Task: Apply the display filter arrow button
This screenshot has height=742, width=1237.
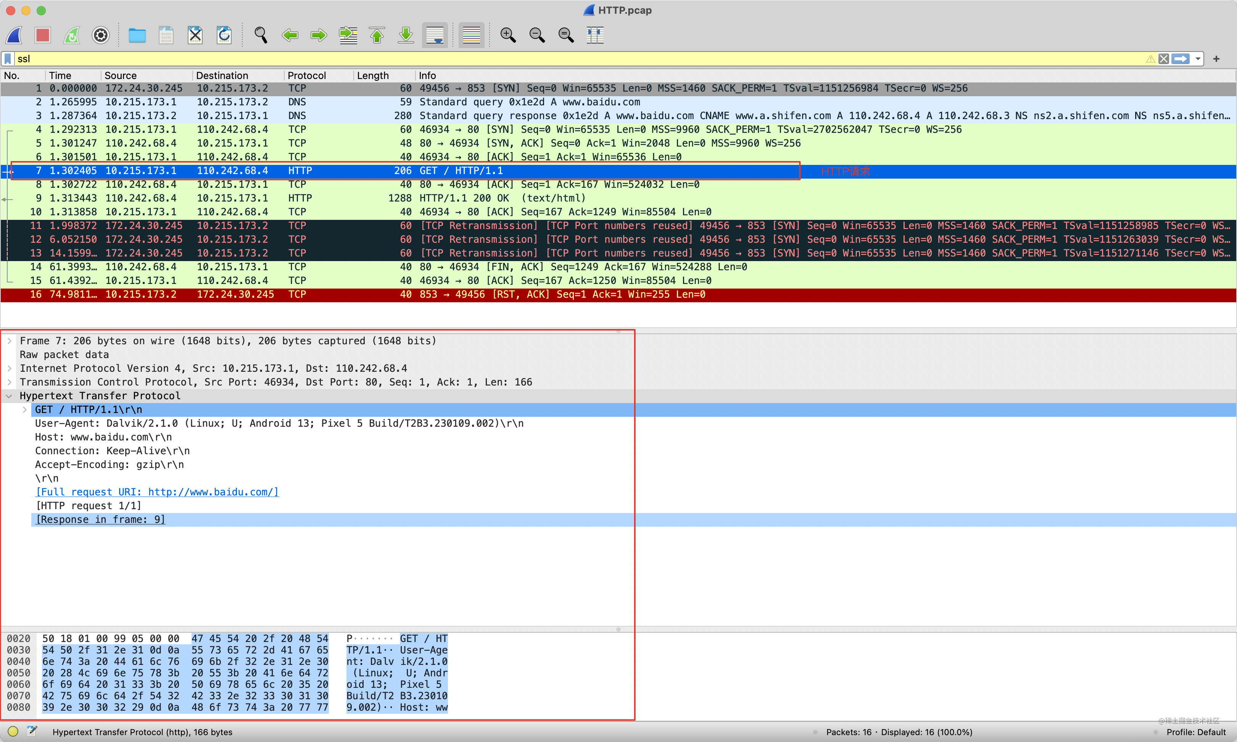Action: [1181, 59]
